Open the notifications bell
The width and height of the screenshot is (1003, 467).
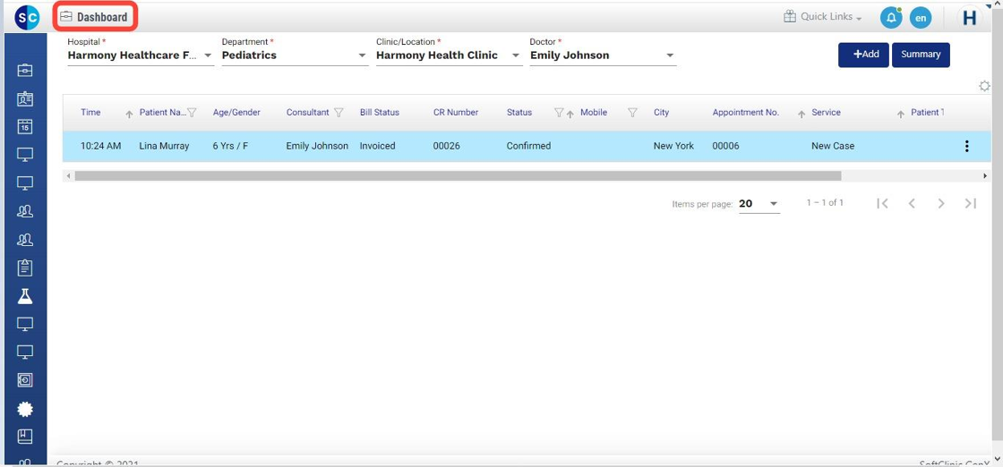[891, 17]
